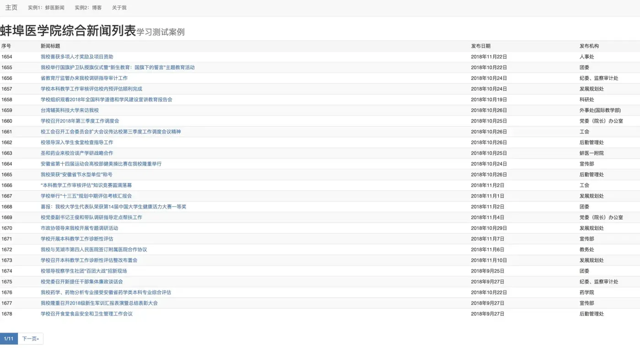Select row number 1672

[7, 250]
